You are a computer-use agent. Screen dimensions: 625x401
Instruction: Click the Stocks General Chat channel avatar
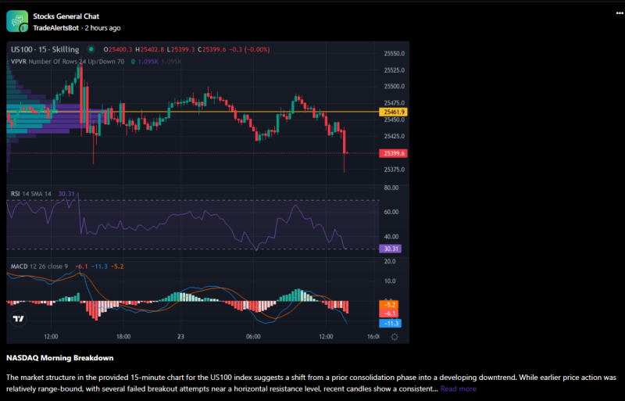pyautogui.click(x=17, y=22)
